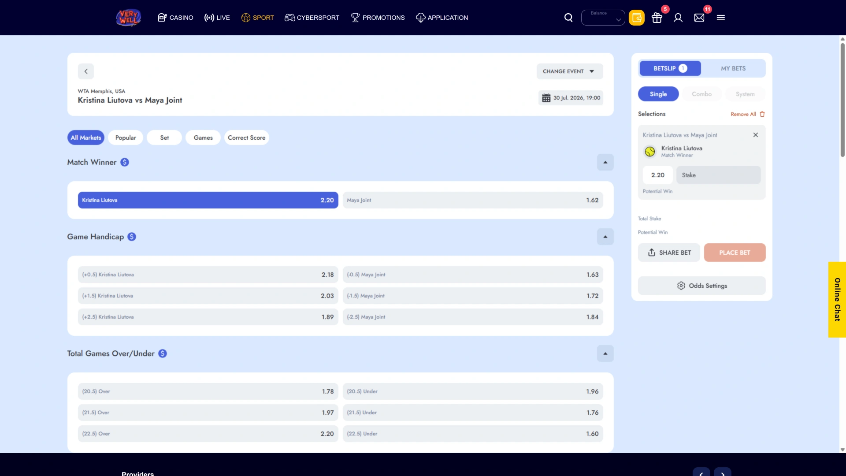
Task: Open the Change Event dropdown
Action: (570, 71)
